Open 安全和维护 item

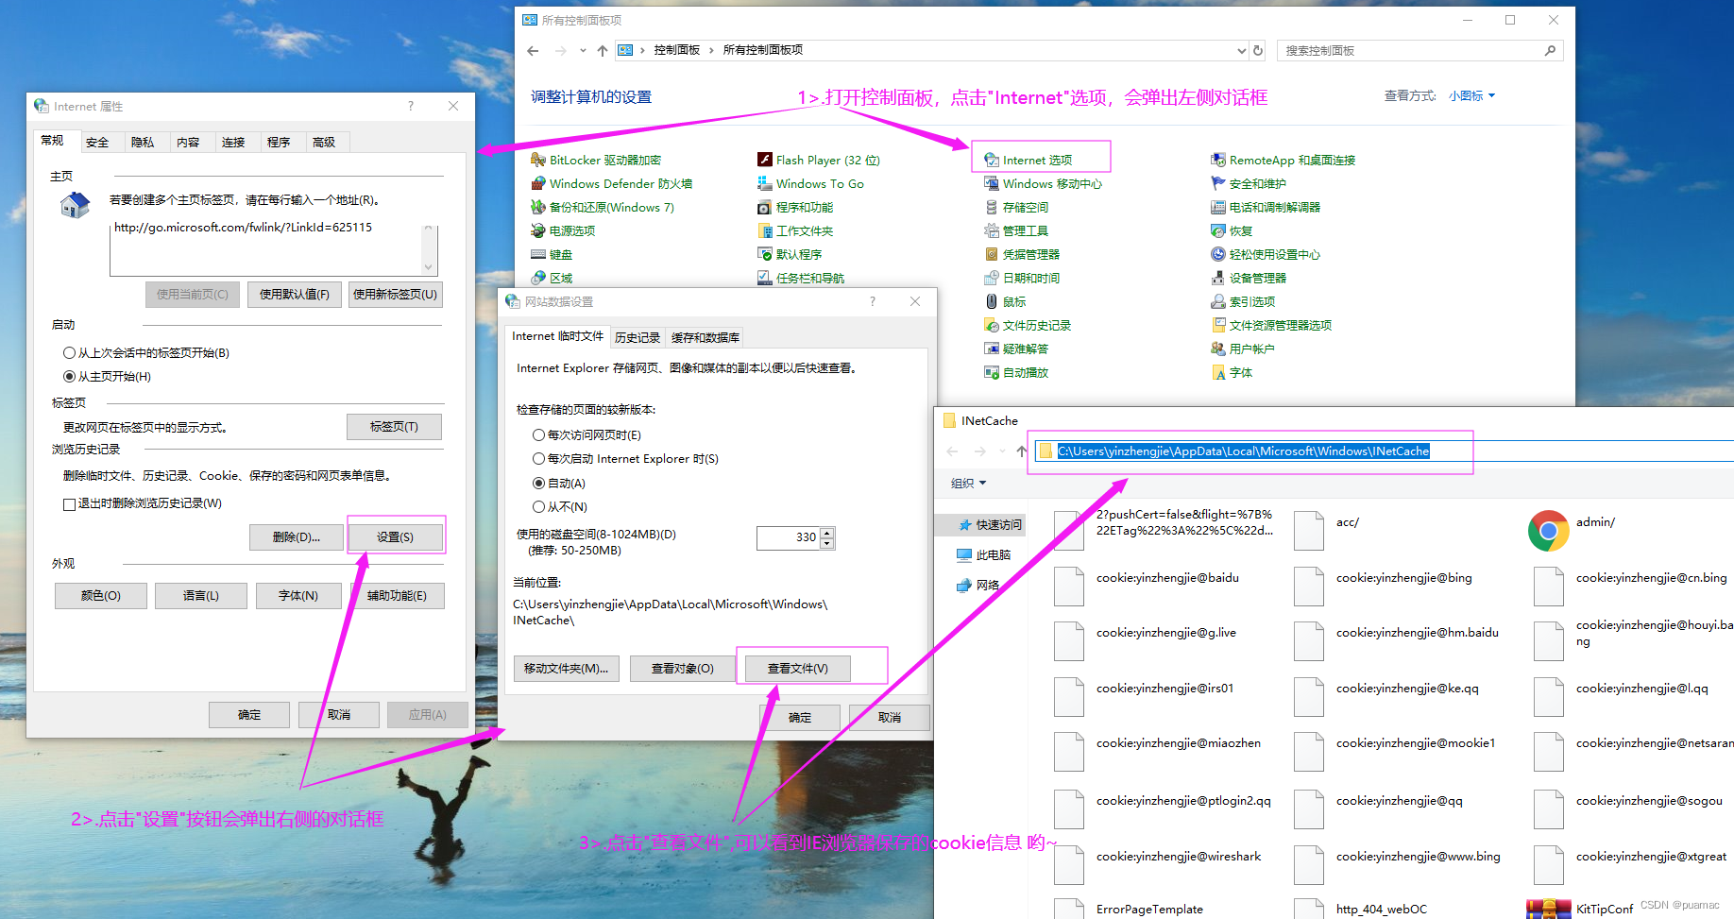pos(1249,184)
